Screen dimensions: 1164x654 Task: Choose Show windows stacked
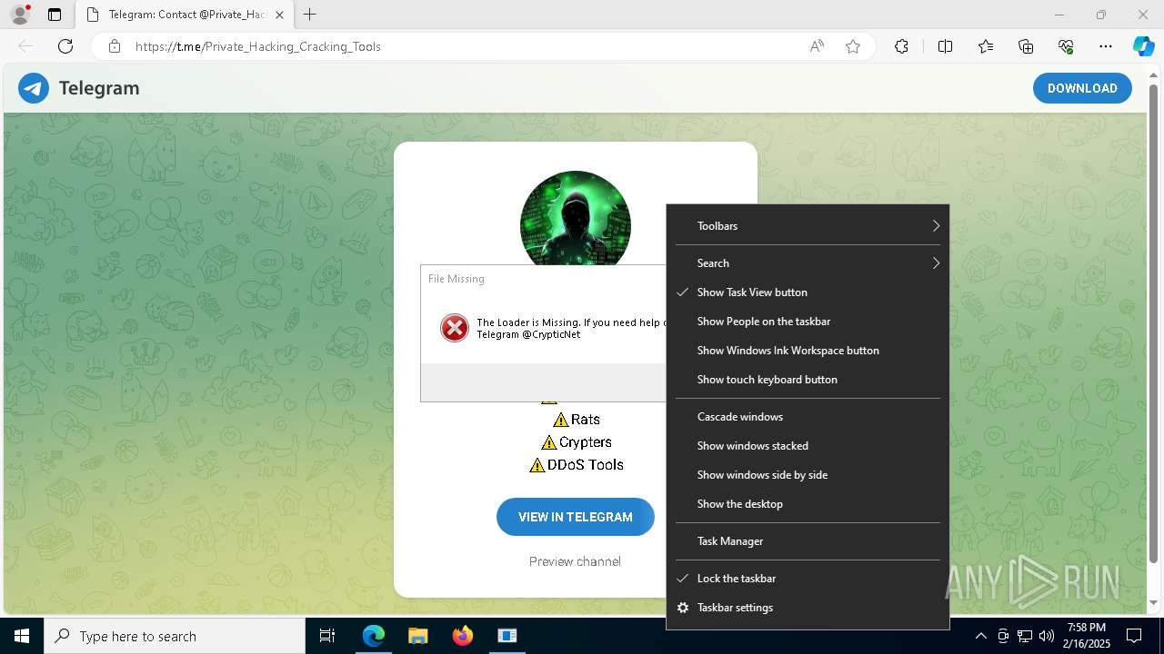tap(808, 446)
